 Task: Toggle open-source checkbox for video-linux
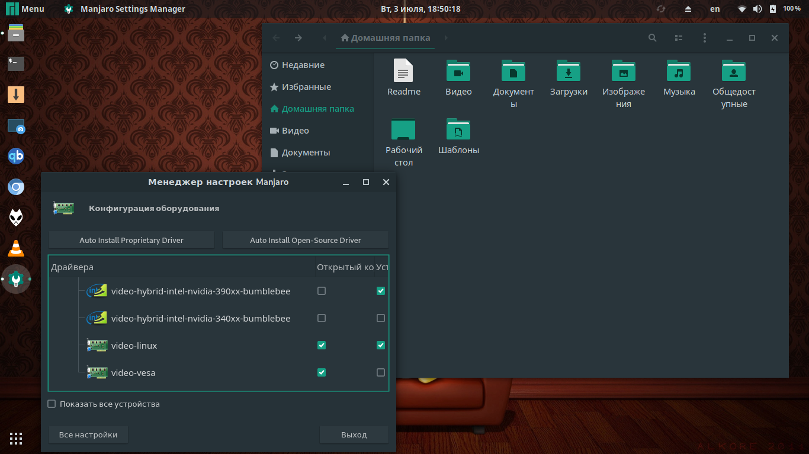pos(322,345)
